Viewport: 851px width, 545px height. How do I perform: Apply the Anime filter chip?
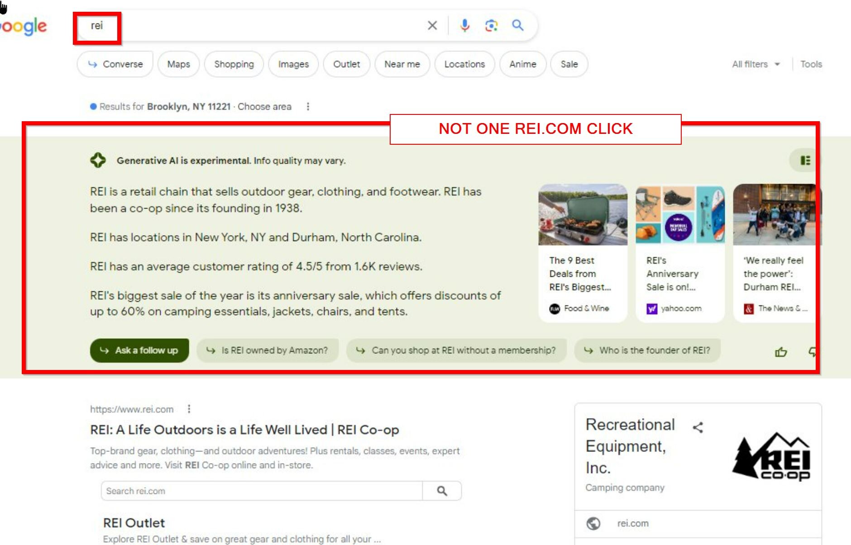click(x=523, y=64)
